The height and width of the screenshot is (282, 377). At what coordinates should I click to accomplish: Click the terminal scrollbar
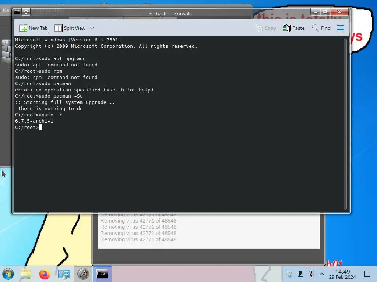pyautogui.click(x=345, y=124)
